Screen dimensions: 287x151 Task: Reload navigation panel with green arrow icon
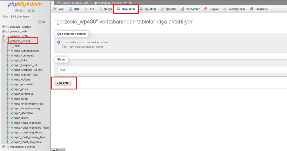point(33,11)
